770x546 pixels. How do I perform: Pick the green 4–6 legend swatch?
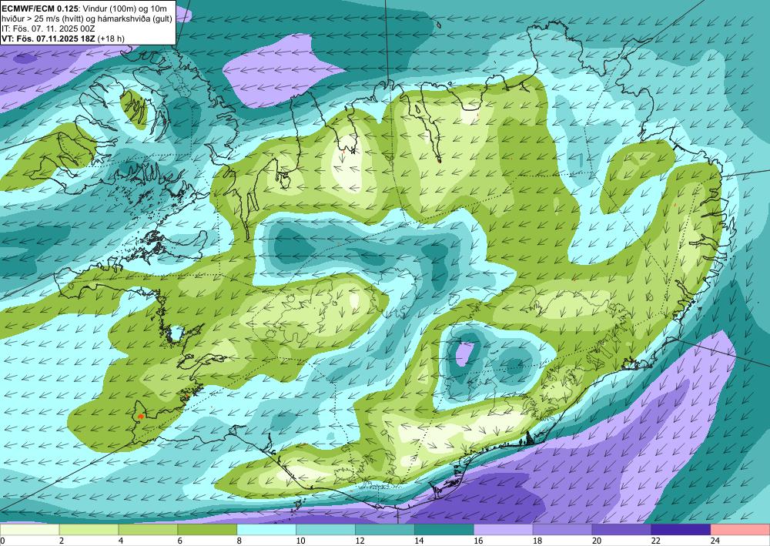click(148, 530)
